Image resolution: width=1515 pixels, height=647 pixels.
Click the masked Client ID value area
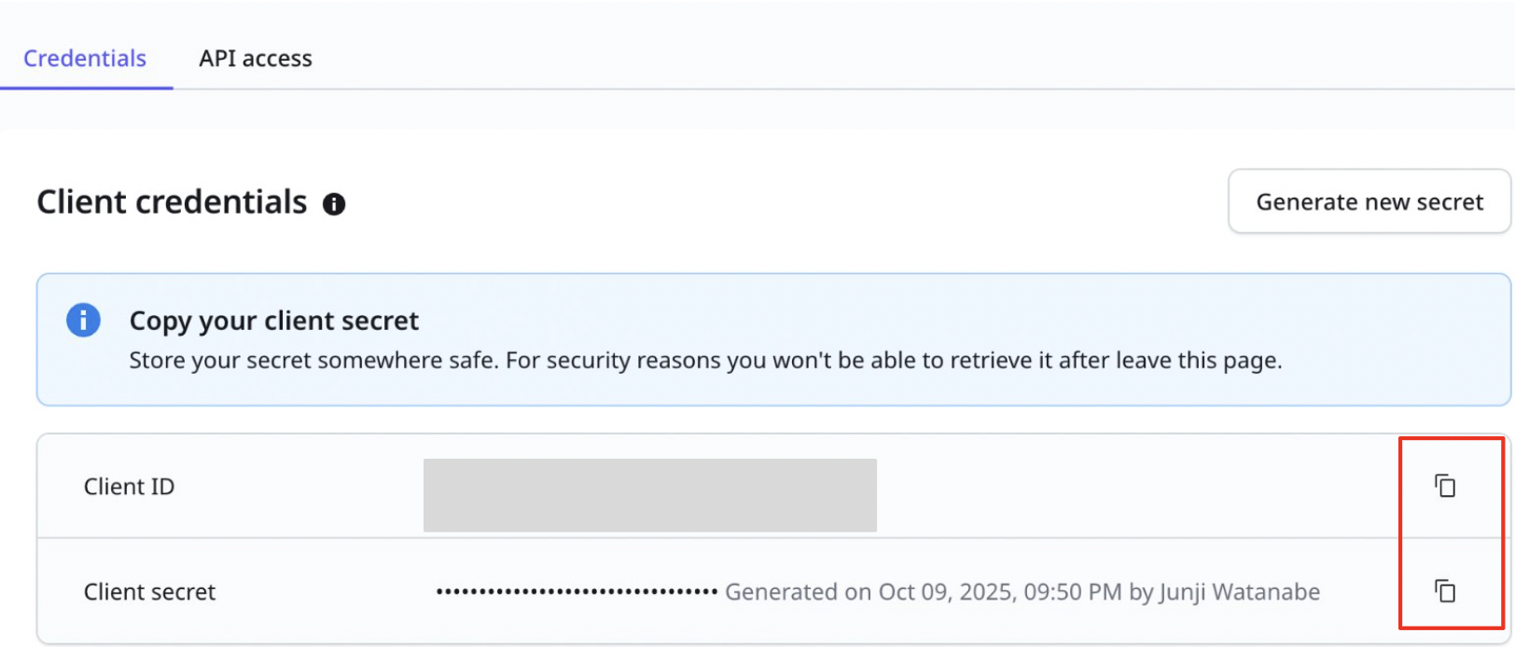650,494
